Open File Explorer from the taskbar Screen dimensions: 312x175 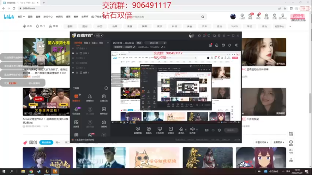tap(23, 171)
